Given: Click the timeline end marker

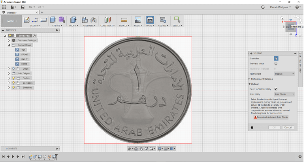Looking at the screenshot, I should point(56,156).
